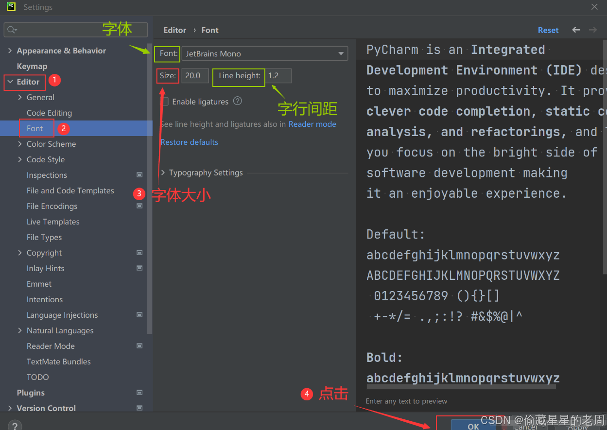Screen dimensions: 607x430
Task: Click the project-level icon beside Version Control
Action: click(139, 408)
